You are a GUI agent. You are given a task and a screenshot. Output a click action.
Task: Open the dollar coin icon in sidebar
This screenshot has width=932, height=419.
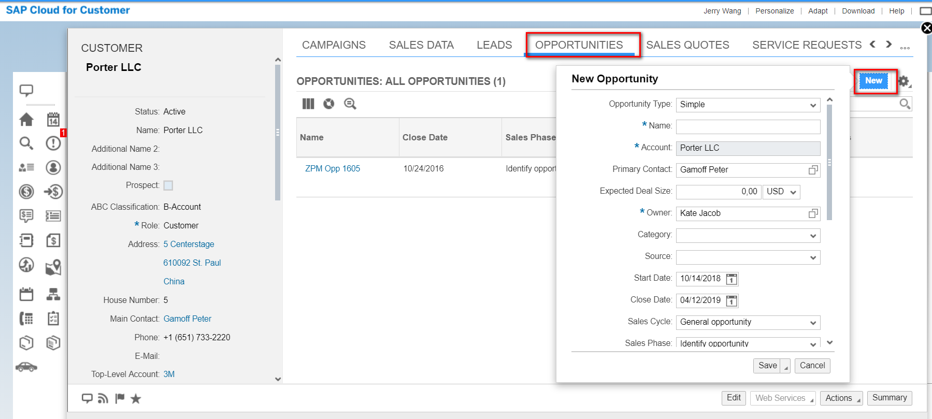click(x=26, y=192)
